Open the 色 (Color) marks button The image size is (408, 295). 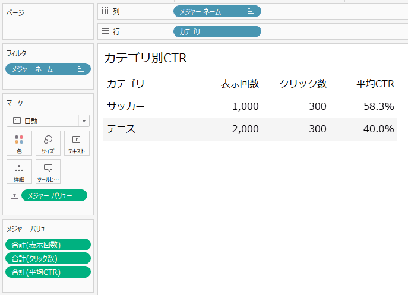(x=19, y=143)
